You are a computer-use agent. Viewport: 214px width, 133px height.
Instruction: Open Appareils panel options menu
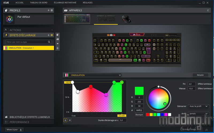208,10
